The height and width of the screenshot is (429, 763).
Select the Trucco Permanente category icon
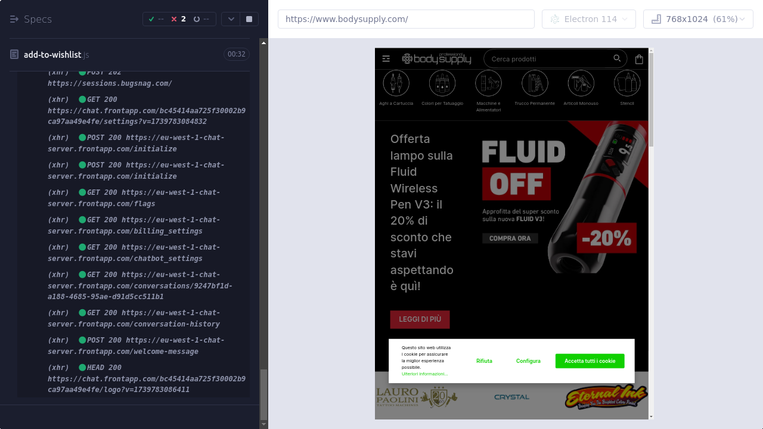[535, 83]
